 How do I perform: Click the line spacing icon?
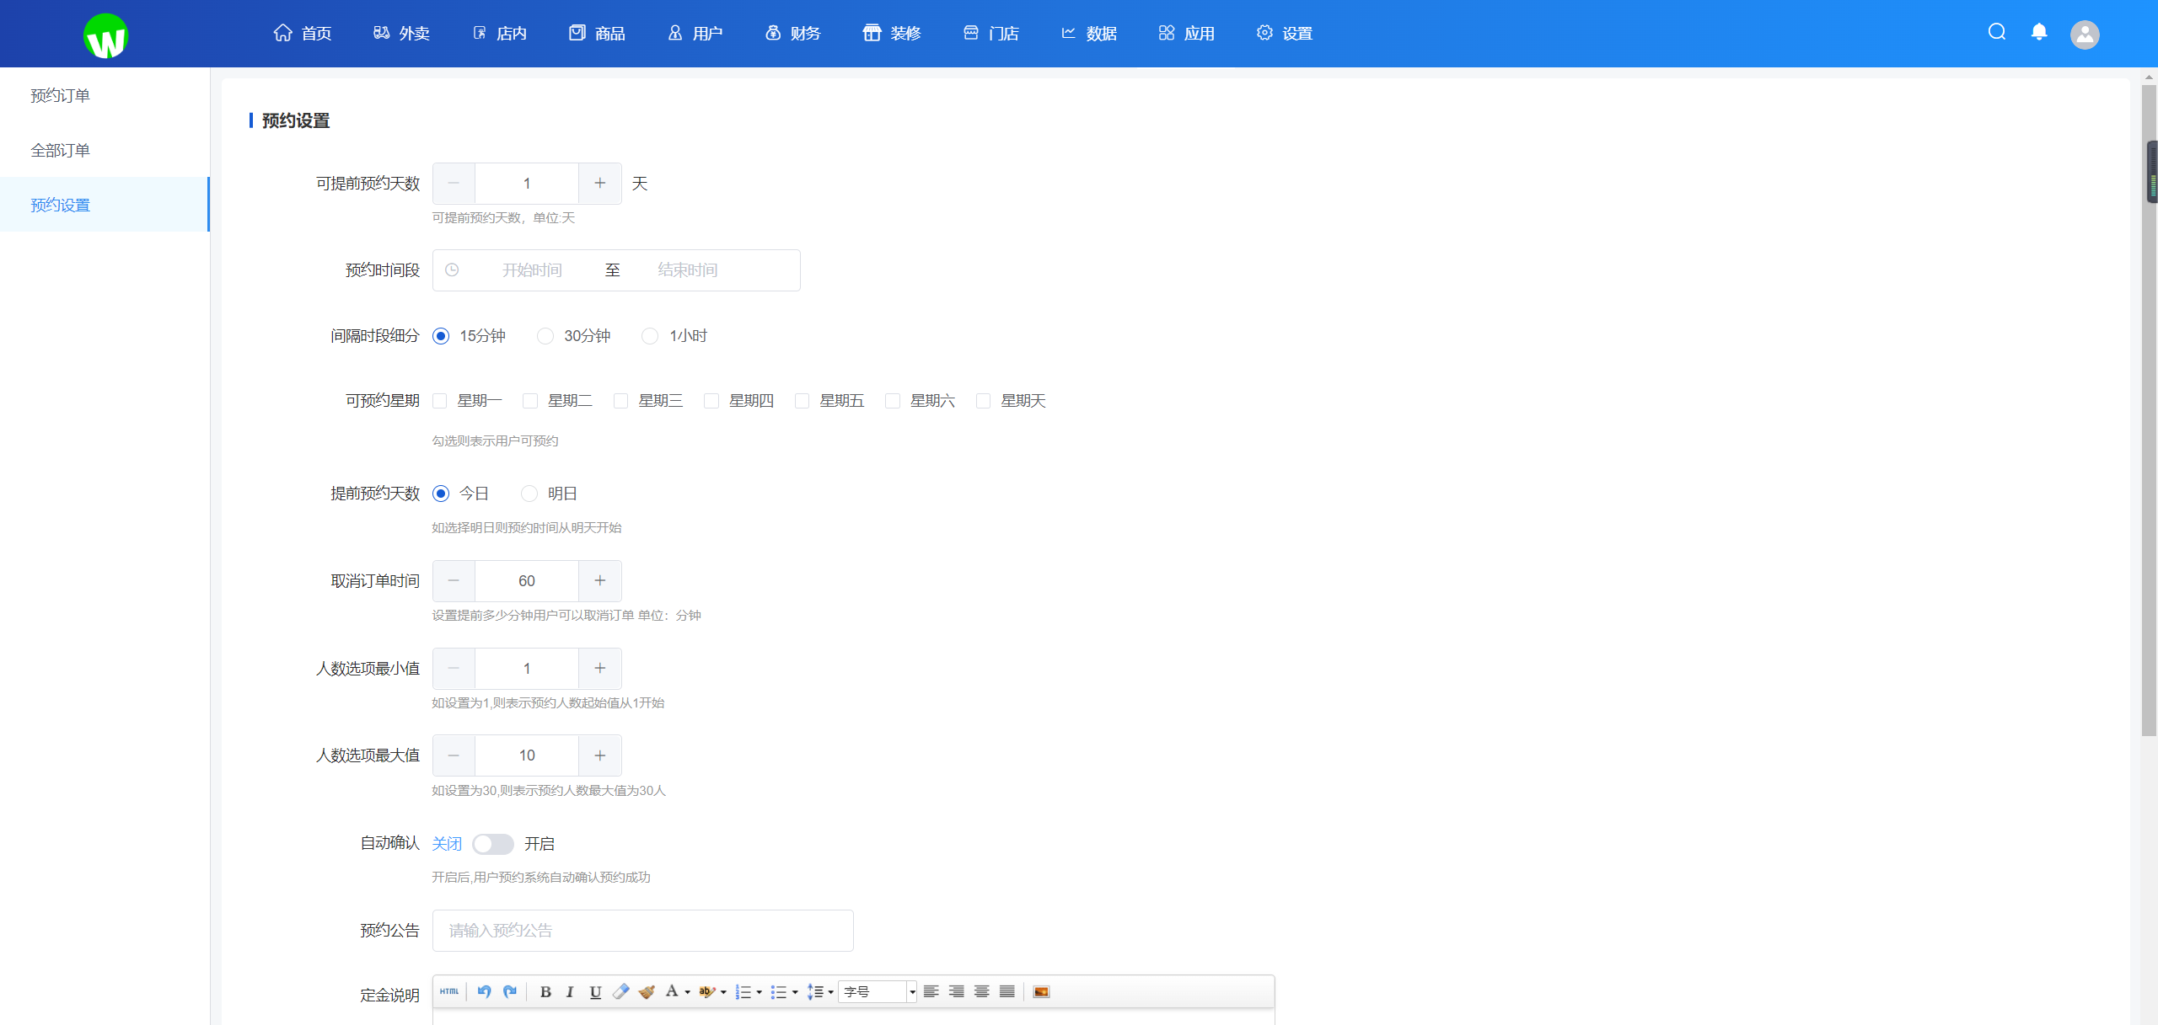814,991
